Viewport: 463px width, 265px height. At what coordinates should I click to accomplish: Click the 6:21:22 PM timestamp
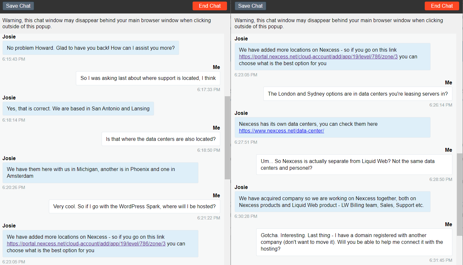209,218
